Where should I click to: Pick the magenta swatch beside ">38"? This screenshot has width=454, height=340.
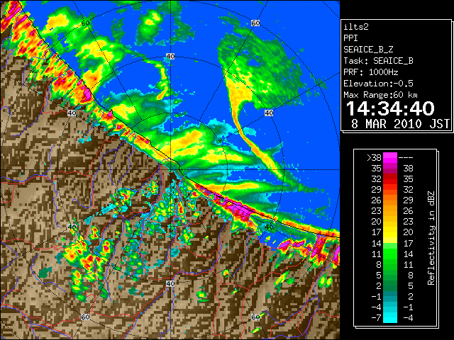(x=390, y=158)
